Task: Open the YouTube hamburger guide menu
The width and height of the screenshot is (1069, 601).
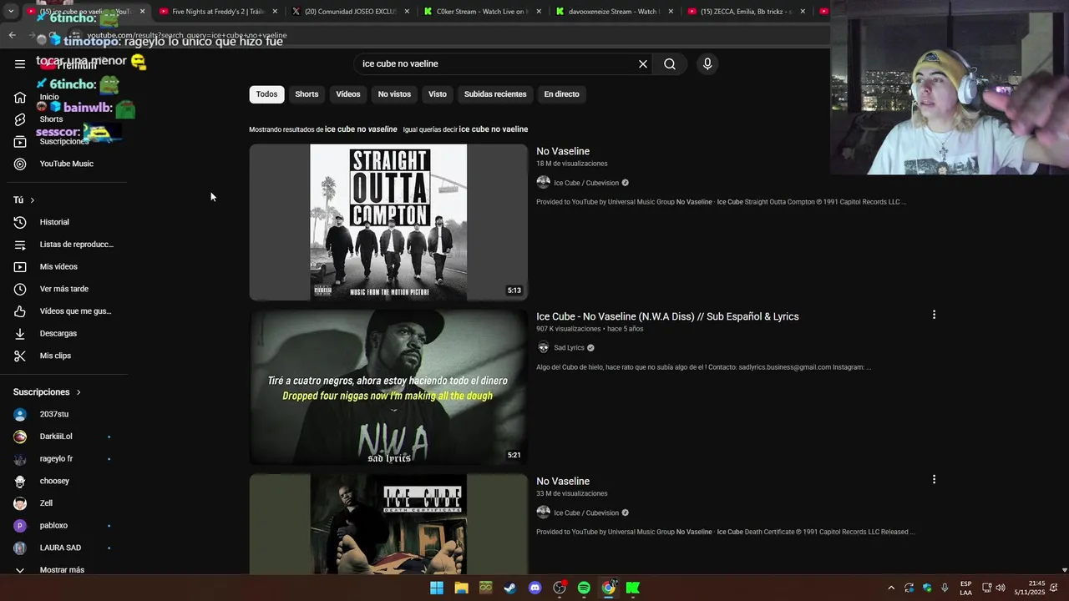Action: point(20,63)
